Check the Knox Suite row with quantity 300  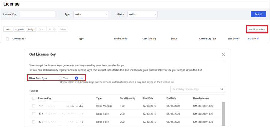[x=34, y=122]
